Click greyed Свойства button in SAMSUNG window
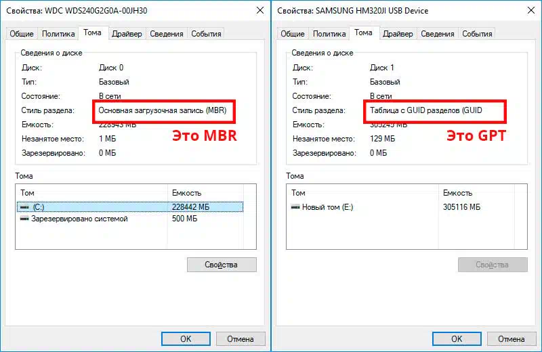542x352 pixels. click(x=493, y=265)
